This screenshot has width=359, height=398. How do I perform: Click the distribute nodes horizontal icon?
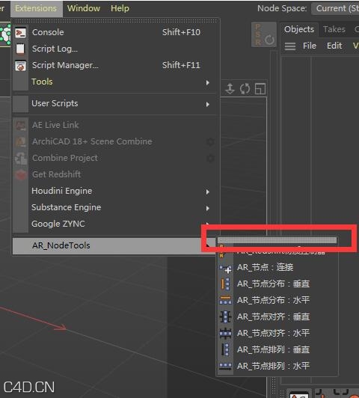pyautogui.click(x=225, y=300)
